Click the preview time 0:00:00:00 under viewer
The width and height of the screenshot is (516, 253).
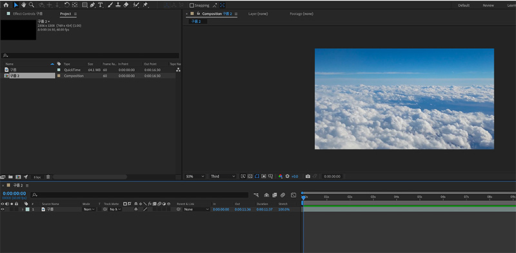pyautogui.click(x=332, y=176)
